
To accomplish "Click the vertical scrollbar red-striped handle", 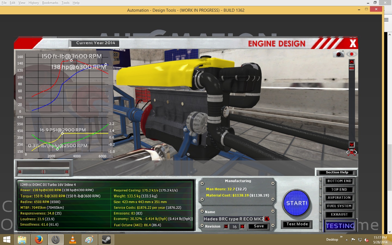I will (352, 68).
